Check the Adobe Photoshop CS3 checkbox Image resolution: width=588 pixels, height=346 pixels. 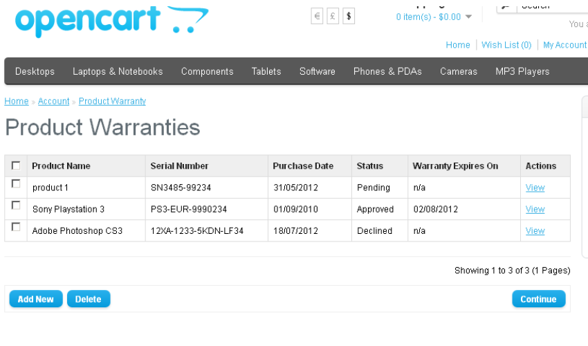click(x=16, y=227)
